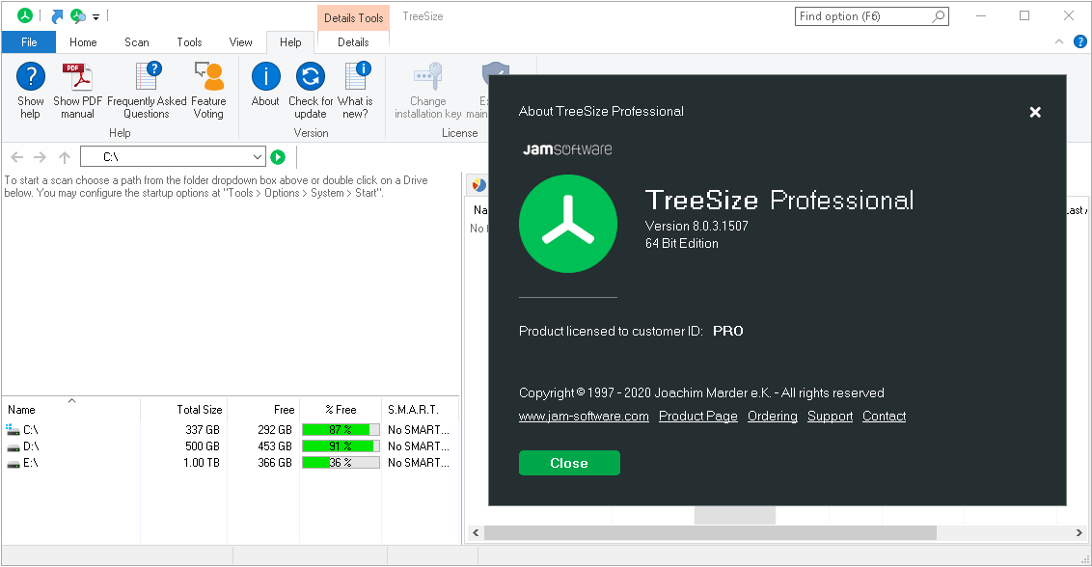Go forward with the right arrow

click(41, 157)
